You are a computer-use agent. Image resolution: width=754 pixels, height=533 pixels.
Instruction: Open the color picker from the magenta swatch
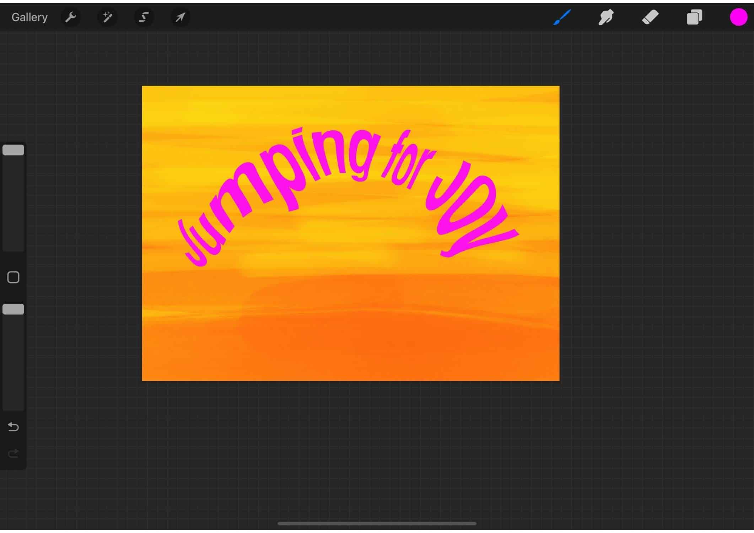738,17
